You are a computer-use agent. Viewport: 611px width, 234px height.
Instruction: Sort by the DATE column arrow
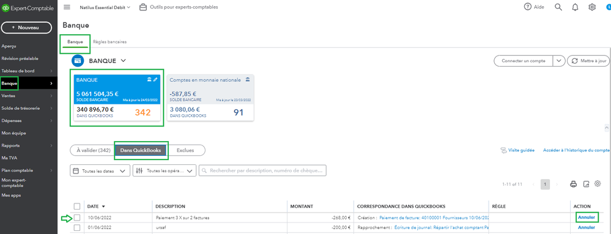103,207
